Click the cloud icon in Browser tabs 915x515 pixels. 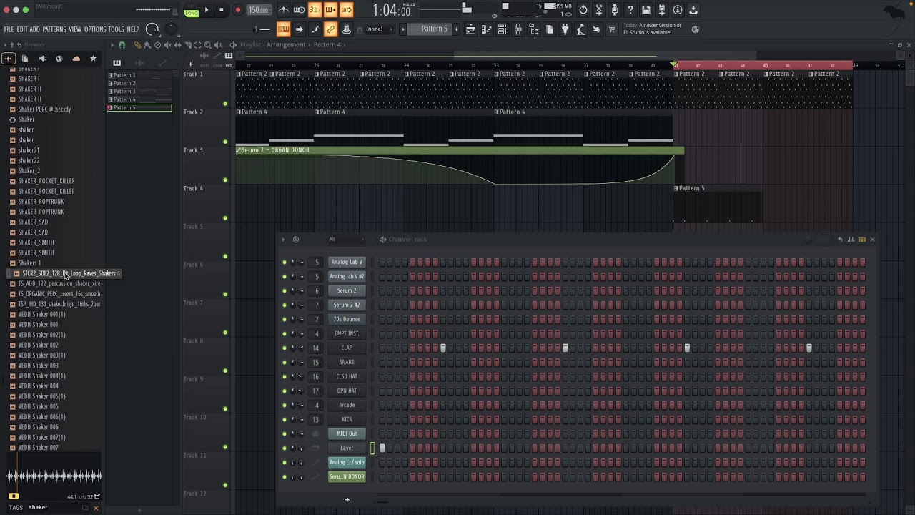pos(76,59)
